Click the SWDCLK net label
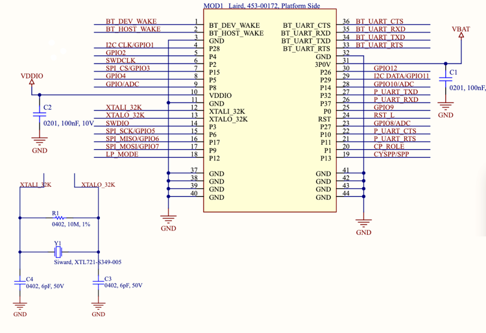The width and height of the screenshot is (486, 333). click(121, 60)
